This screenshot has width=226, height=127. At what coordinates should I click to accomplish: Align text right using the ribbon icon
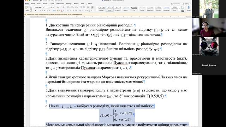(73, 11)
